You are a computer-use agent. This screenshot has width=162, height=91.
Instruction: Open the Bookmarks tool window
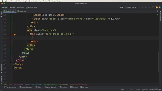[1, 69]
